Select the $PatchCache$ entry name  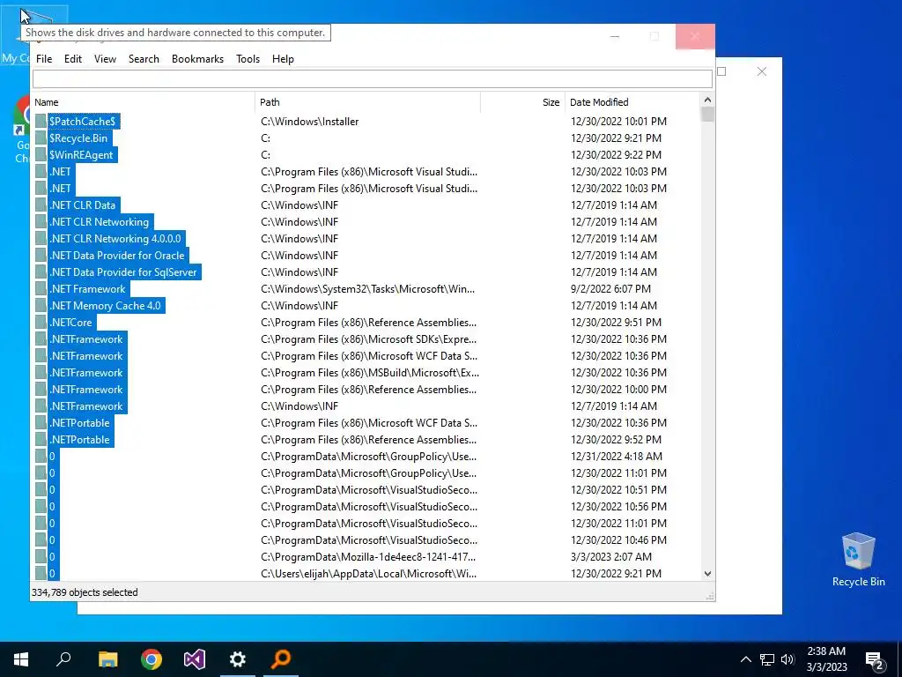click(82, 121)
